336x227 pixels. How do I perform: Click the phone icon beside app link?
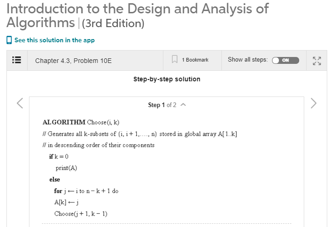tap(9, 40)
